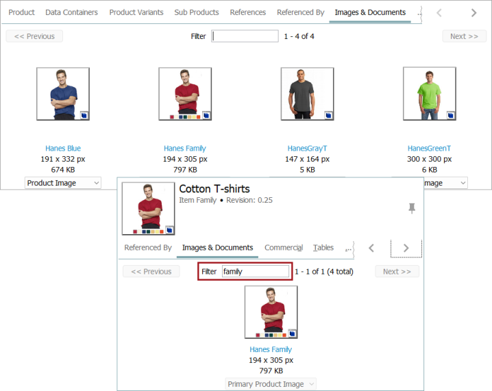492x391 pixels.
Task: Click the popup << Previous button
Action: click(x=151, y=272)
